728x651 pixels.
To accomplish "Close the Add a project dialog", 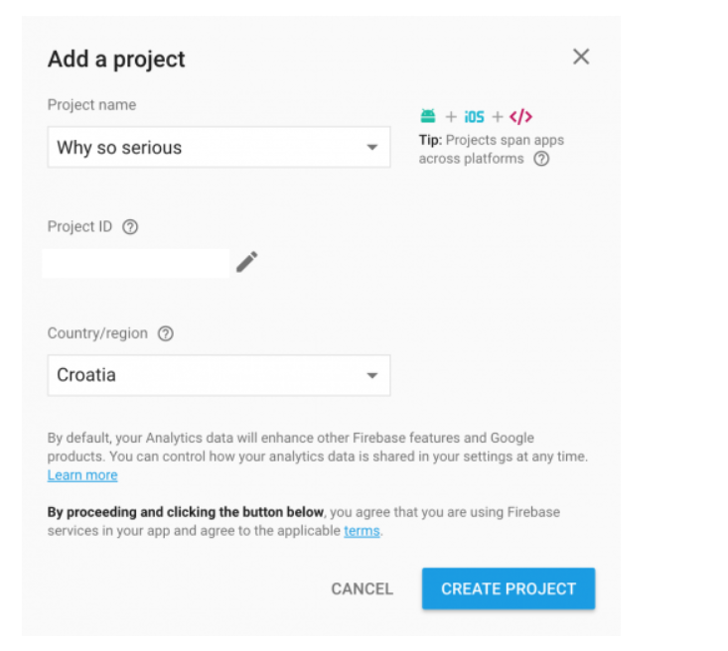I will (x=581, y=58).
